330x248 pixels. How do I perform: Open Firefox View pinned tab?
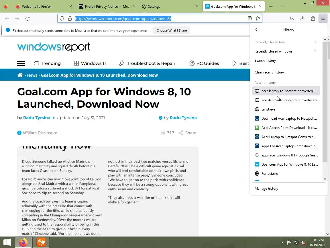6,7
